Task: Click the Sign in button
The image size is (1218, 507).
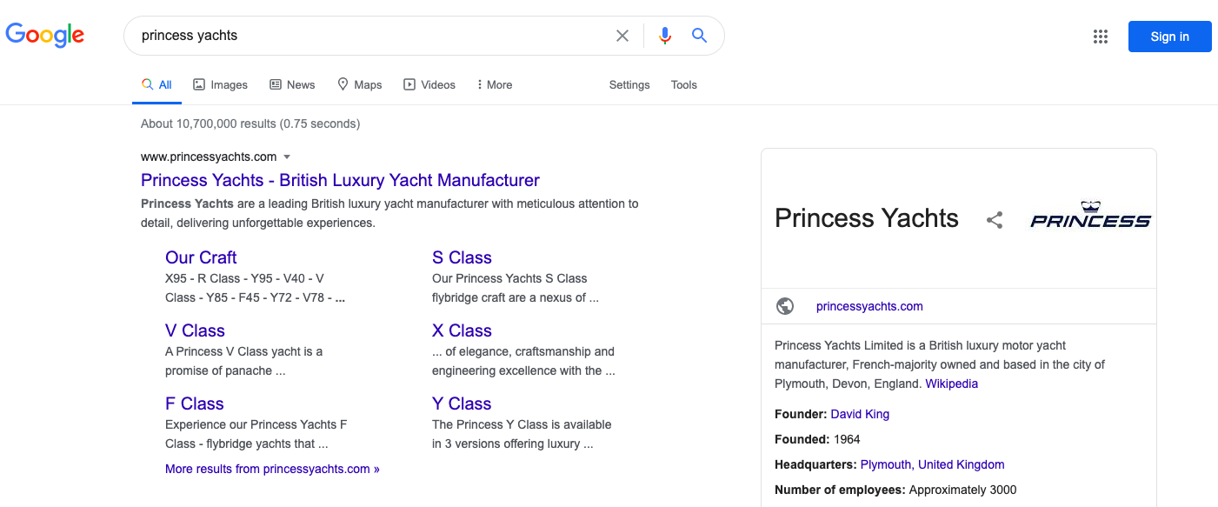Action: [x=1169, y=37]
